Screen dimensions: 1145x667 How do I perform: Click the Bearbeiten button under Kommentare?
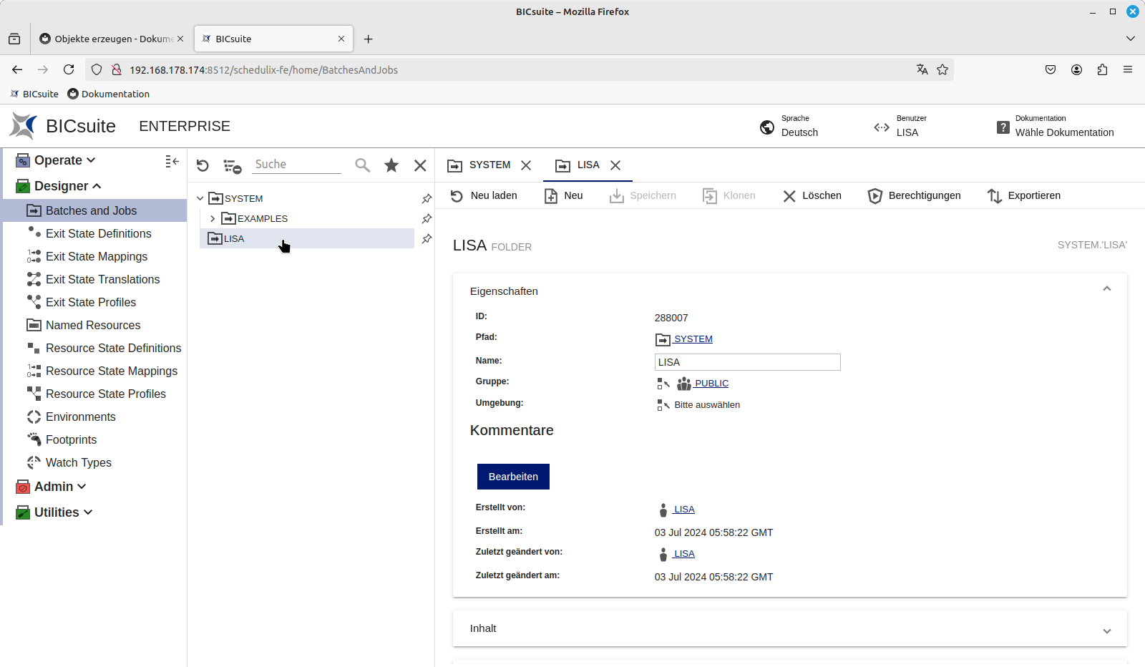pyautogui.click(x=513, y=476)
